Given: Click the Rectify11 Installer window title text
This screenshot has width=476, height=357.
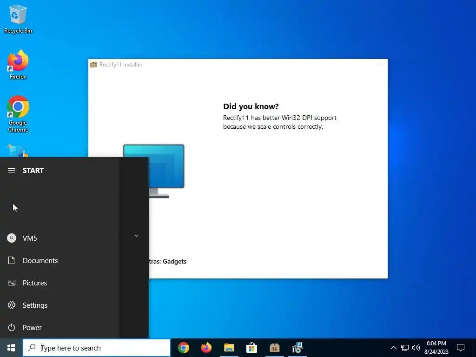Looking at the screenshot, I should (121, 64).
